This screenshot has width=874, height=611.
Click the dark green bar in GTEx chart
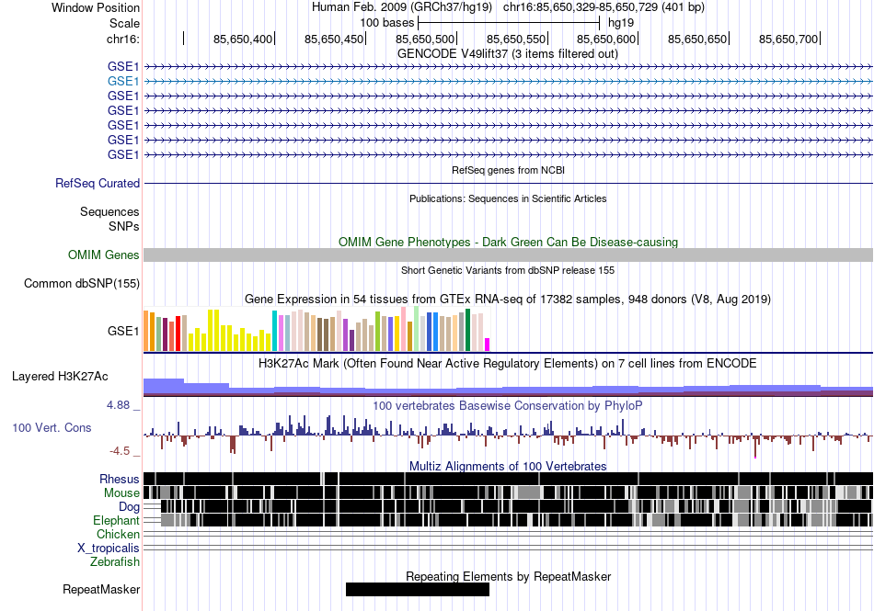(x=468, y=330)
